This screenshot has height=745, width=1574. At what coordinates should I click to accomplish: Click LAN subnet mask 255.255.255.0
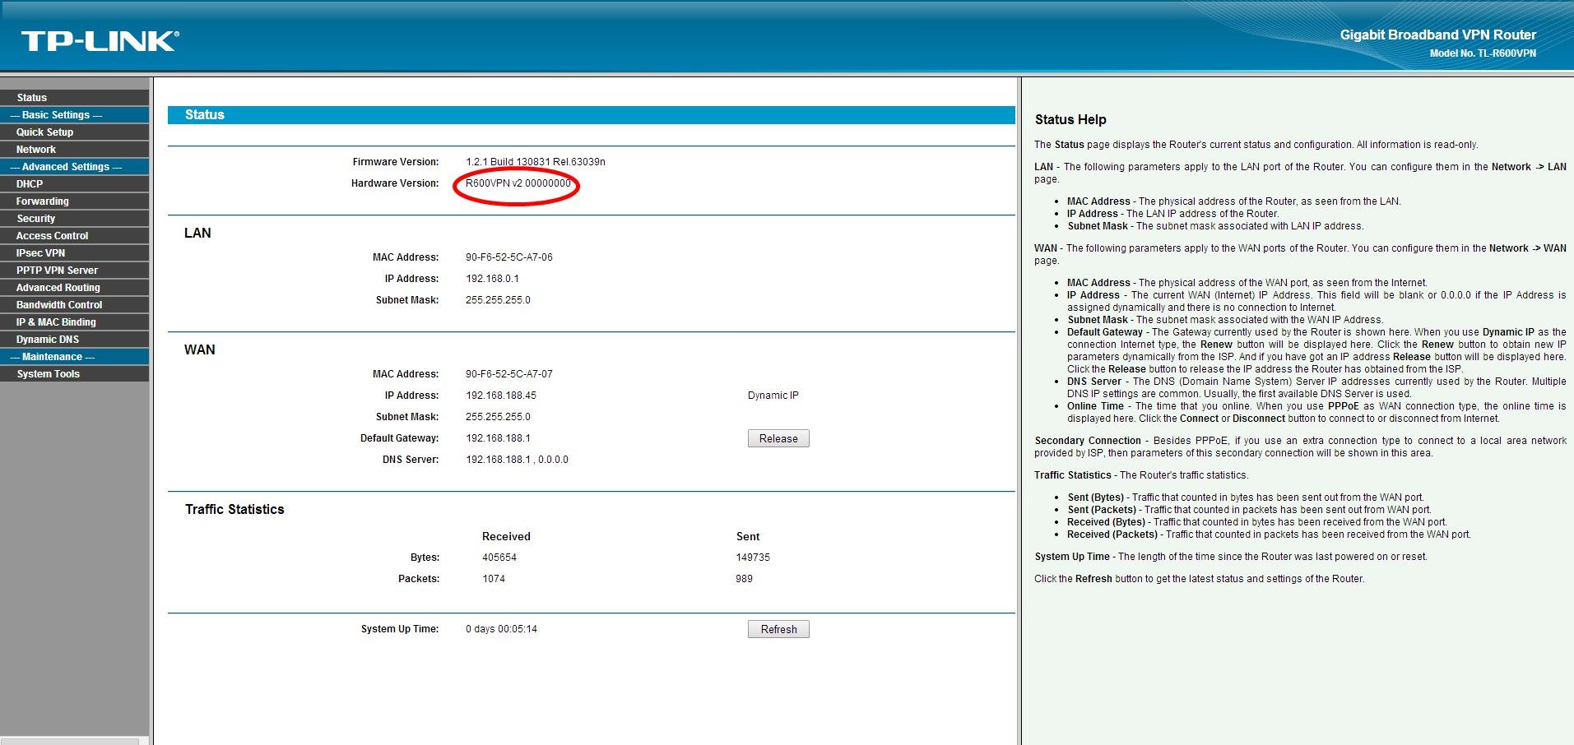498,300
